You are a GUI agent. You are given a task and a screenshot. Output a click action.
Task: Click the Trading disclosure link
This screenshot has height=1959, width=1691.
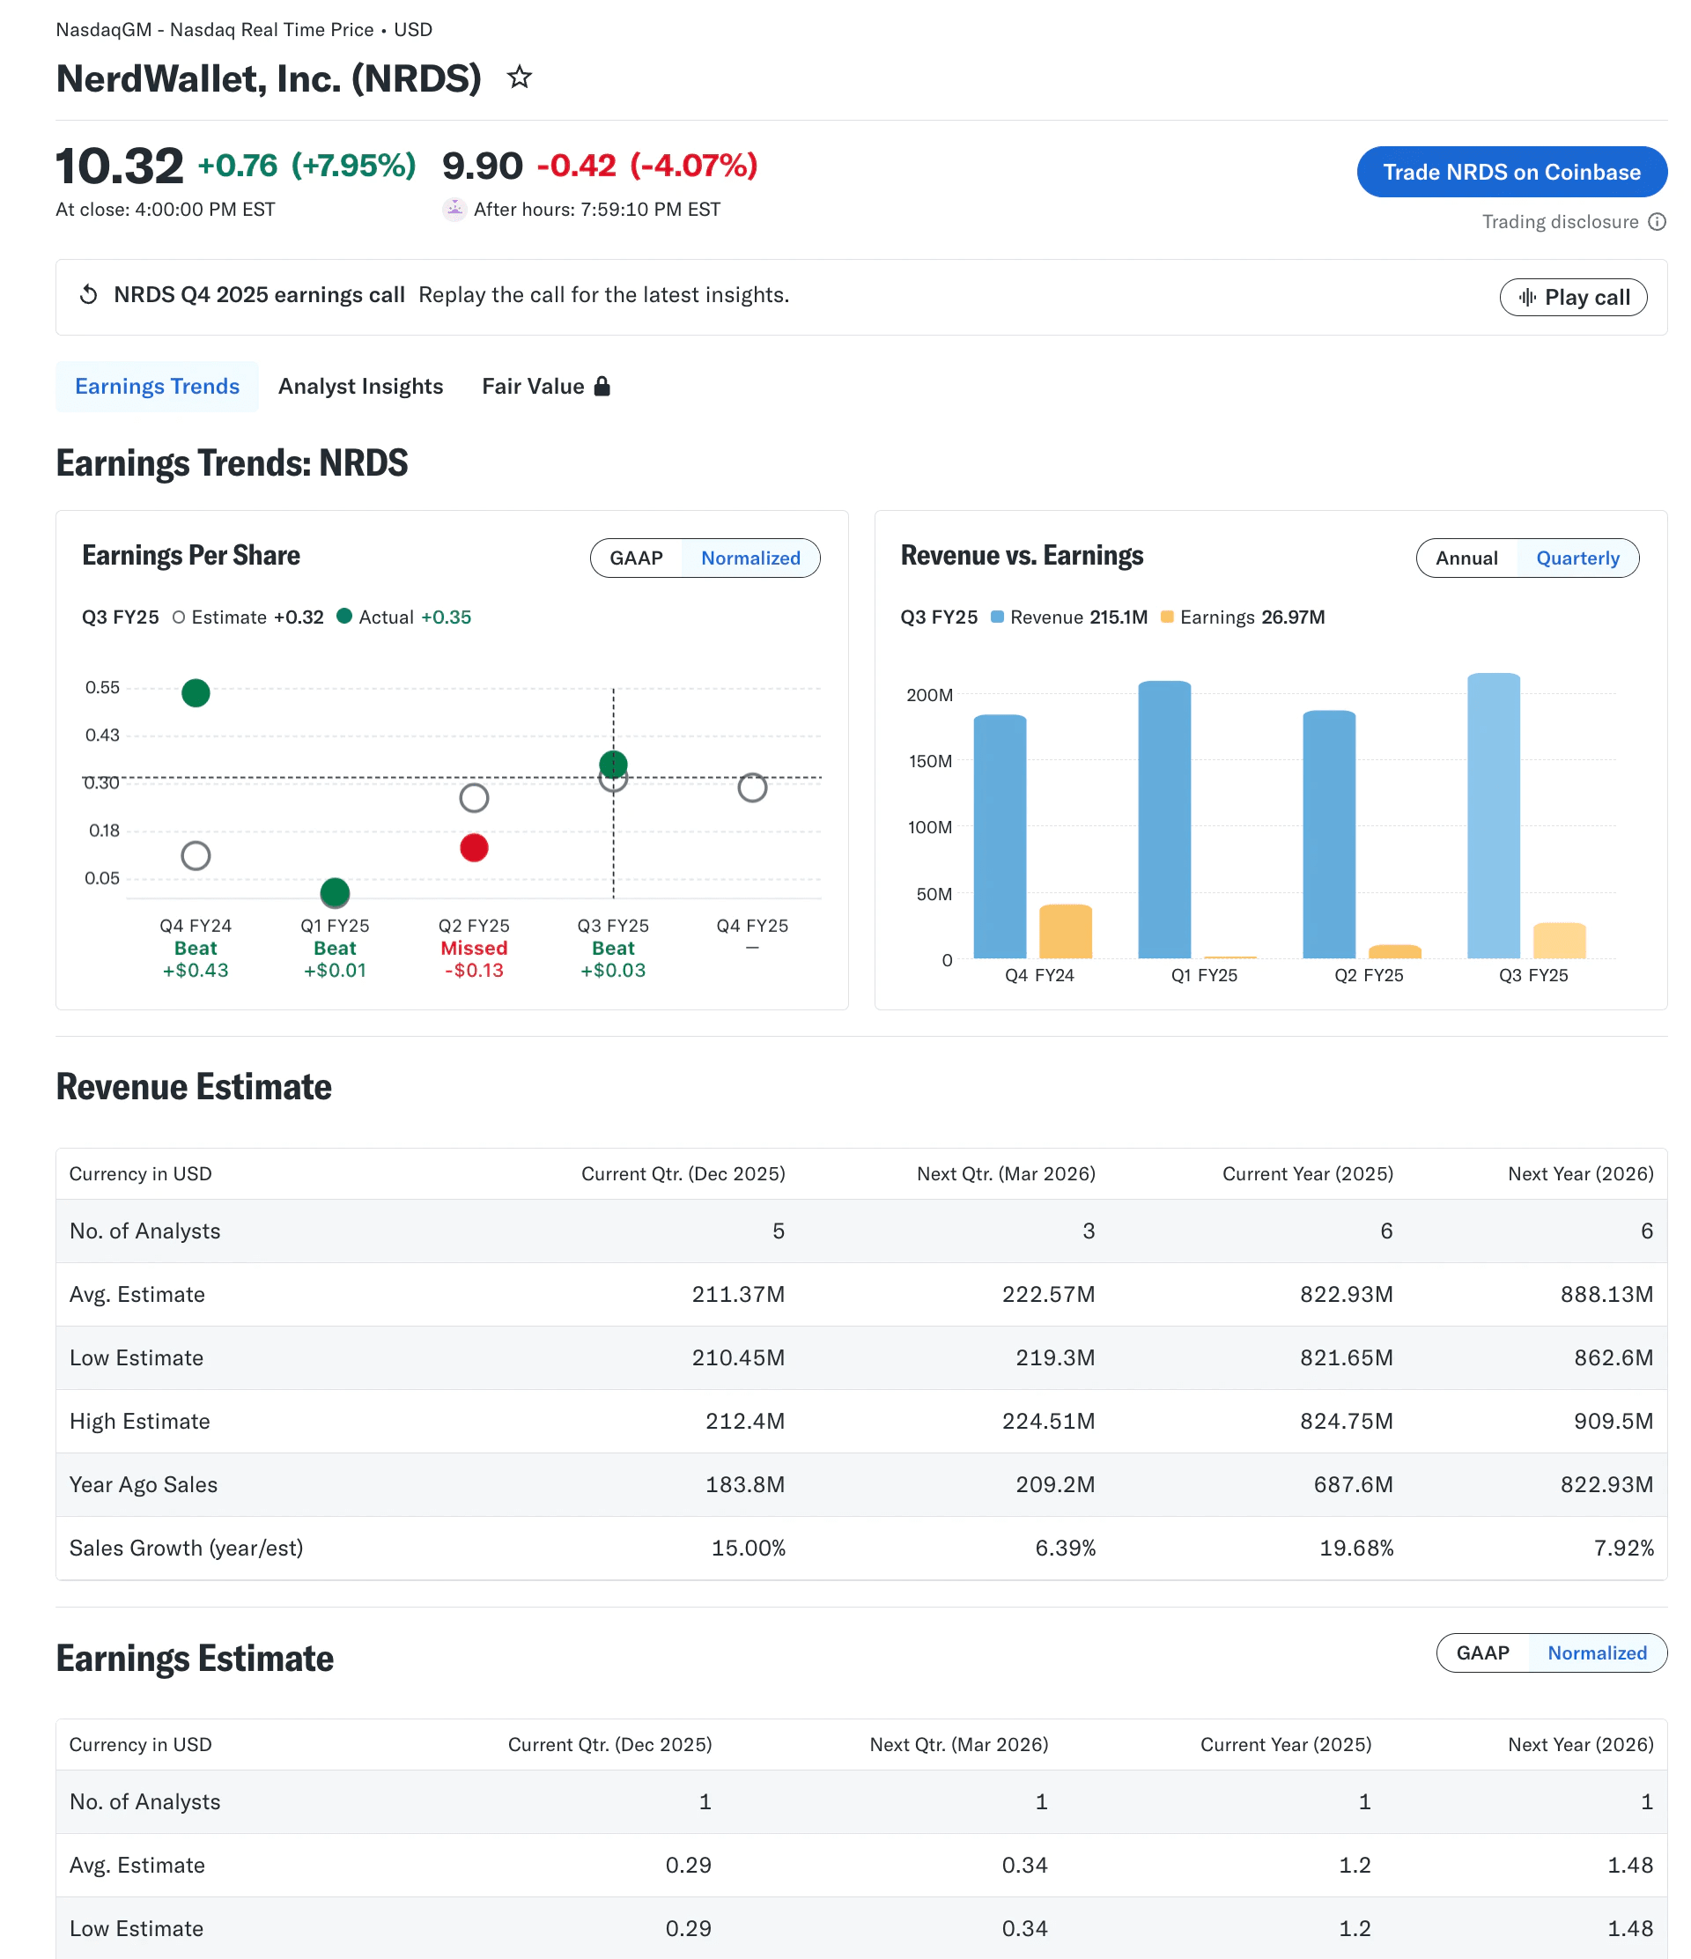1562,222
